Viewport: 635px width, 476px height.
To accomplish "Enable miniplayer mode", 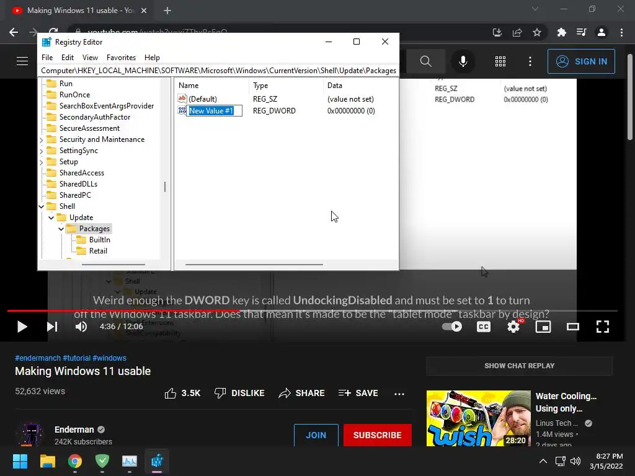I will point(543,327).
